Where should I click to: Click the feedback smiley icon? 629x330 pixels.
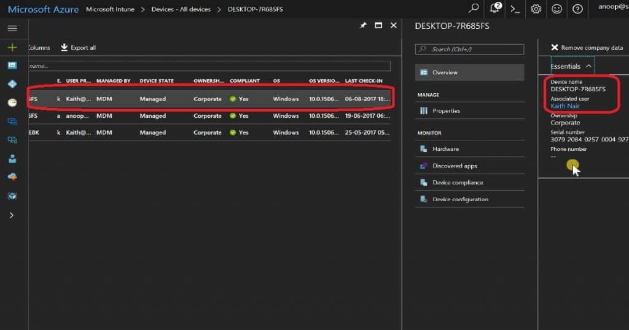557,9
